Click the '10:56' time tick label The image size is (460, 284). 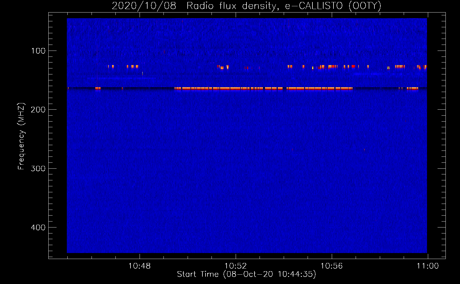pyautogui.click(x=331, y=266)
